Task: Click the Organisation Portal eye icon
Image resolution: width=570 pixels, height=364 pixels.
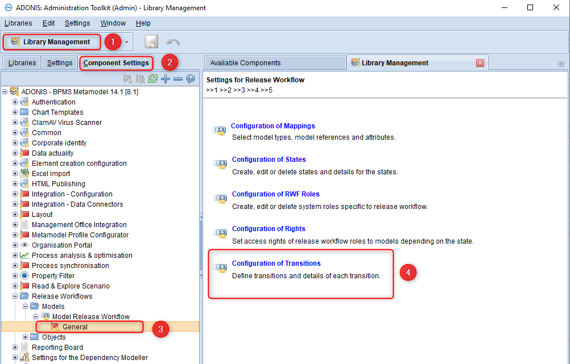Action: (24, 245)
